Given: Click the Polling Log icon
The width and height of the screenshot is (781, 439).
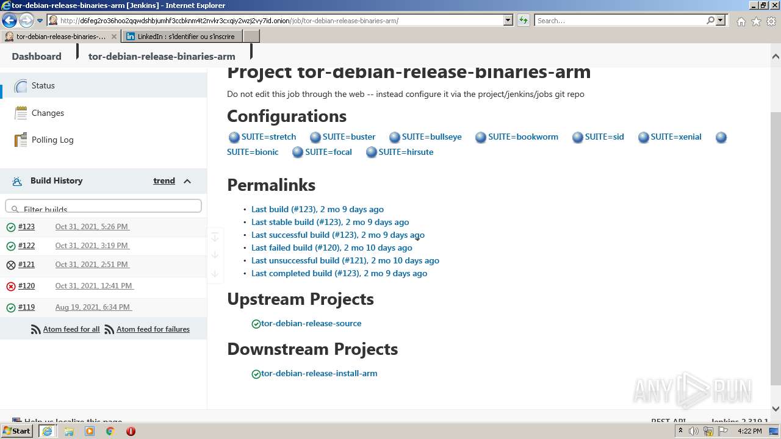Looking at the screenshot, I should pyautogui.click(x=21, y=140).
